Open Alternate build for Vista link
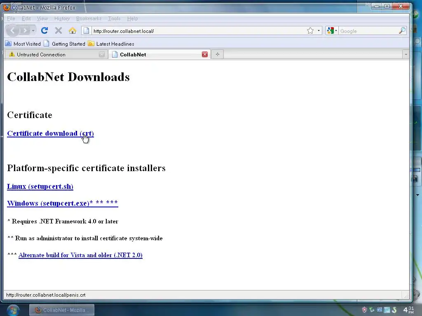 click(80, 255)
